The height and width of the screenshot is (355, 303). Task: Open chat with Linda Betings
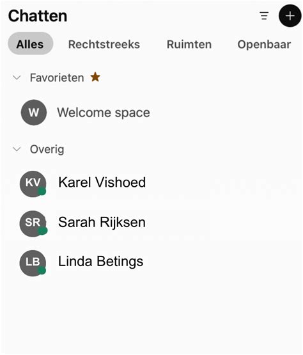(x=101, y=262)
